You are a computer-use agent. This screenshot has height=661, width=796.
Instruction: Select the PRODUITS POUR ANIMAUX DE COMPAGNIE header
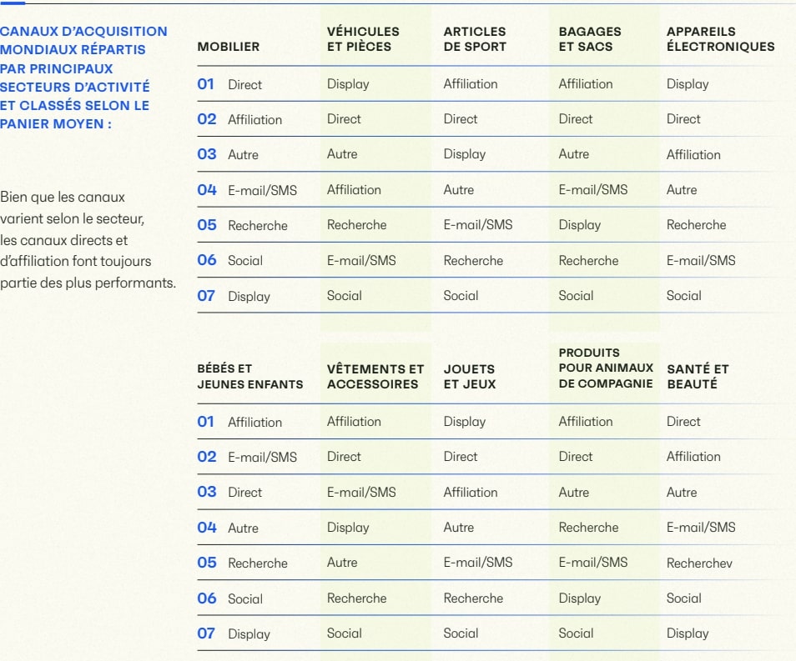(605, 368)
